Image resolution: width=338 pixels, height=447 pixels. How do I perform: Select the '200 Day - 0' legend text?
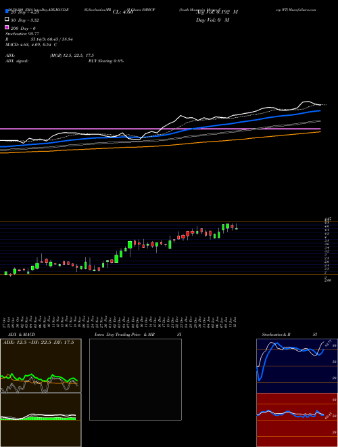(x=23, y=28)
